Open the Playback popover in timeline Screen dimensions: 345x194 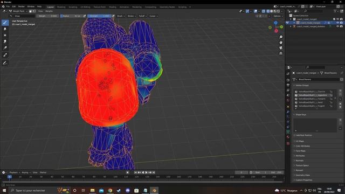tap(15, 172)
